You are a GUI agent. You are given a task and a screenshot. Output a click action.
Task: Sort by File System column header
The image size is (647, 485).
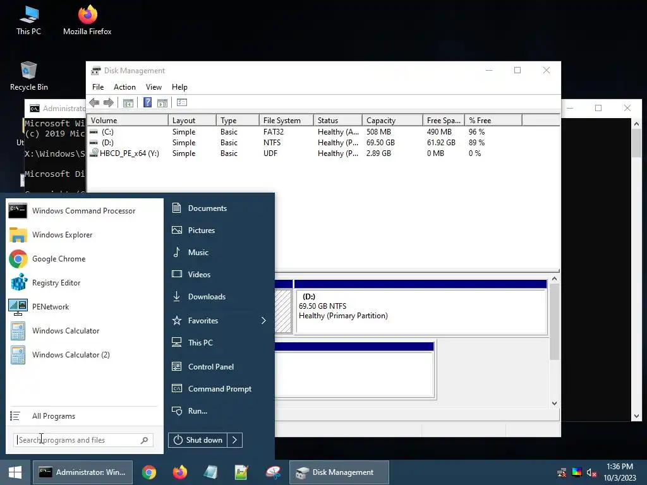[286, 121]
